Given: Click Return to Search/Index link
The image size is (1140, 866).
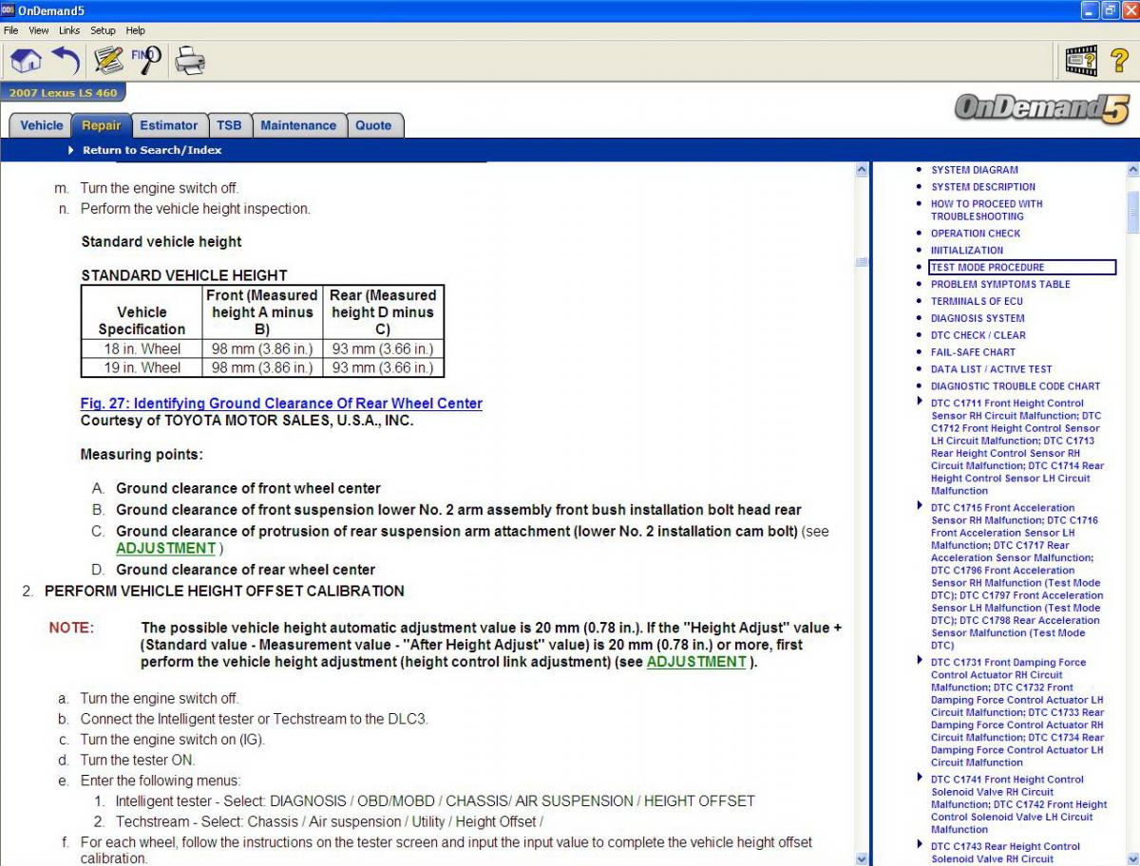Looking at the screenshot, I should (152, 150).
